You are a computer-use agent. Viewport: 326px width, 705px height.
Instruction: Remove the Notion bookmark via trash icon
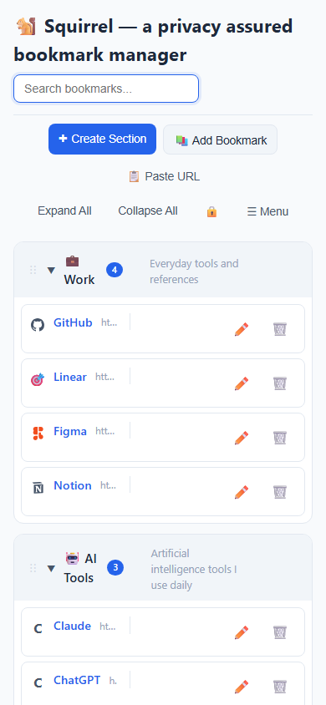(x=280, y=492)
